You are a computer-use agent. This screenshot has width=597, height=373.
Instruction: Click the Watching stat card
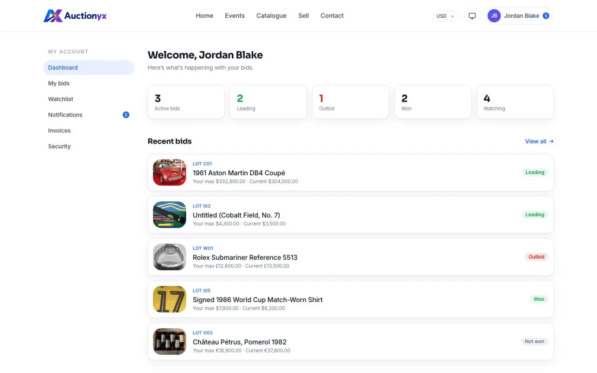pos(515,102)
